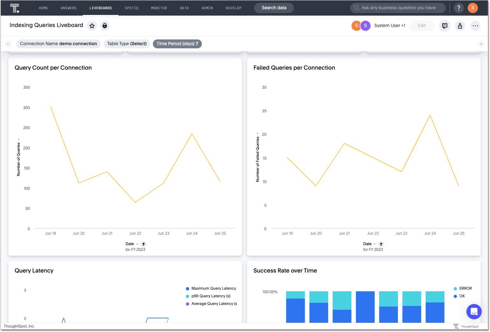The width and height of the screenshot is (490, 332).
Task: Click the business question search field
Action: pos(398,8)
